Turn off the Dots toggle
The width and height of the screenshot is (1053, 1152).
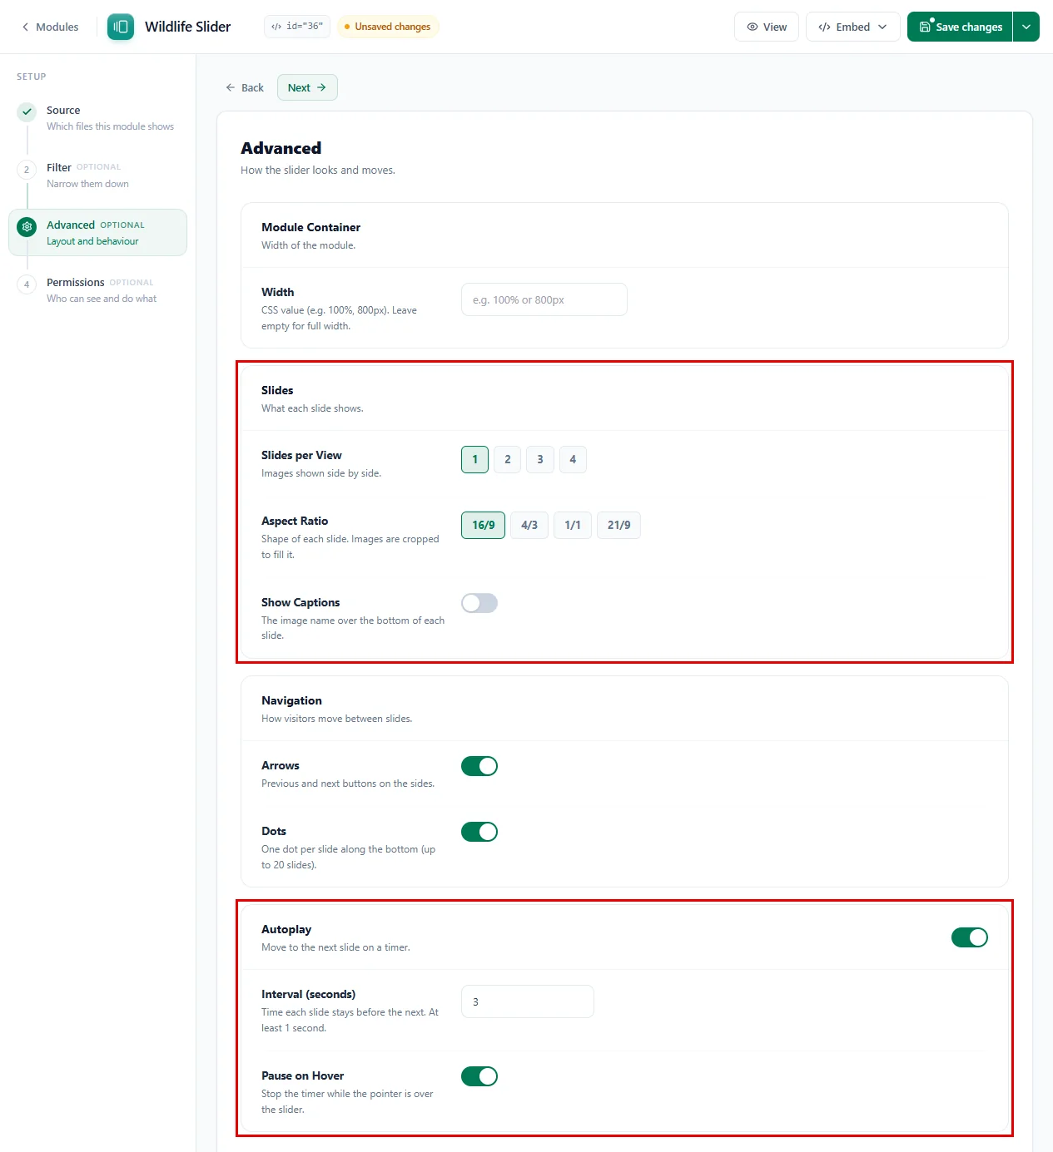479,832
